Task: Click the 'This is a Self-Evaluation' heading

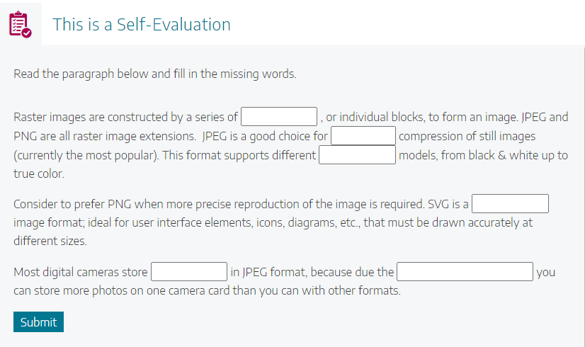Action: [x=142, y=25]
